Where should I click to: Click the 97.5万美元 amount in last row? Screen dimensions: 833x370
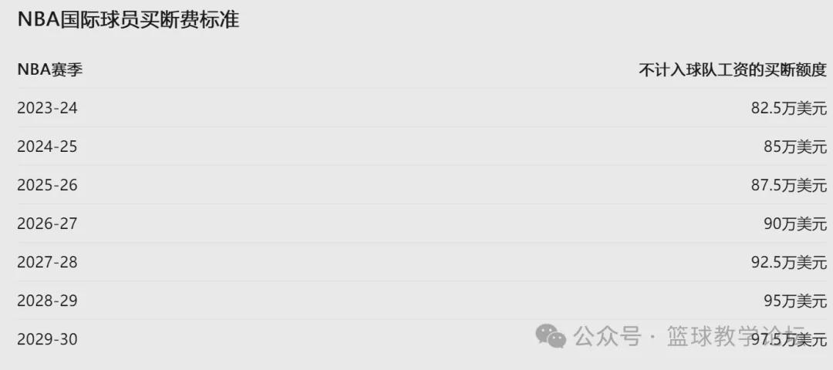pyautogui.click(x=789, y=339)
